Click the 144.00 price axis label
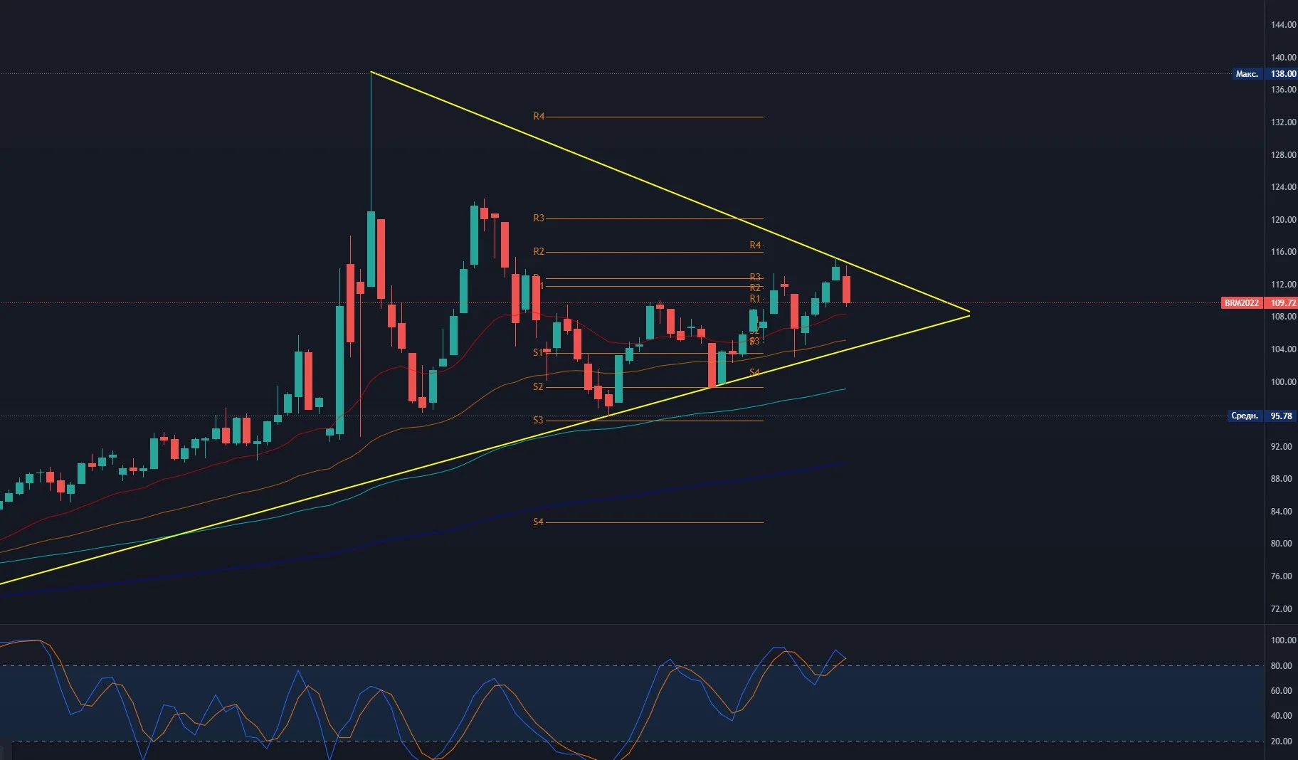Image resolution: width=1298 pixels, height=760 pixels. 1283,25
